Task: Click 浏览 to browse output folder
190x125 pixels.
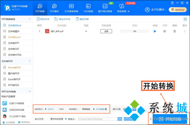Action: [x=120, y=119]
